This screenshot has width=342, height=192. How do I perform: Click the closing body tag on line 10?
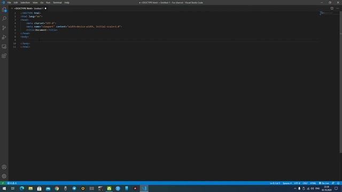point(25,44)
